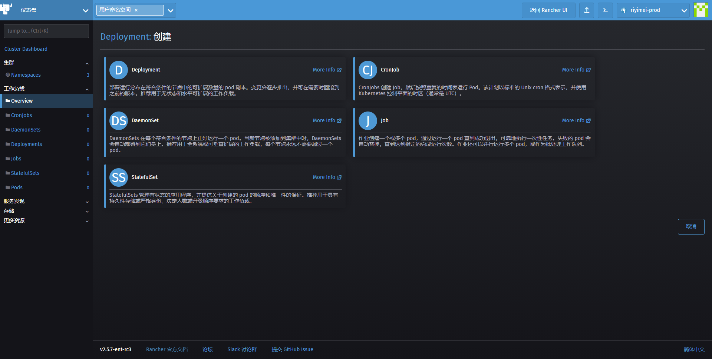Click the CronJob 'CJ' card icon
The width and height of the screenshot is (712, 359).
pyautogui.click(x=368, y=70)
